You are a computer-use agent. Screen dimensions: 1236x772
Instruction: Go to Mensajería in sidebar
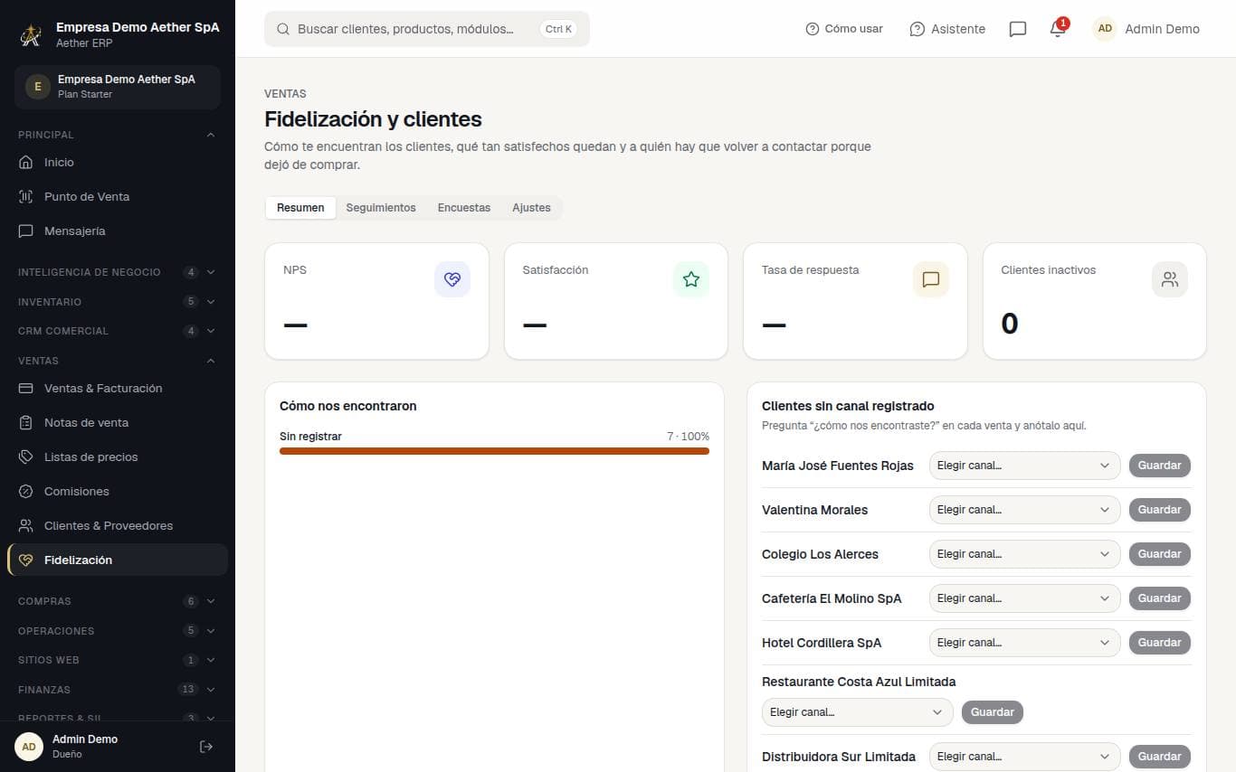(118, 231)
